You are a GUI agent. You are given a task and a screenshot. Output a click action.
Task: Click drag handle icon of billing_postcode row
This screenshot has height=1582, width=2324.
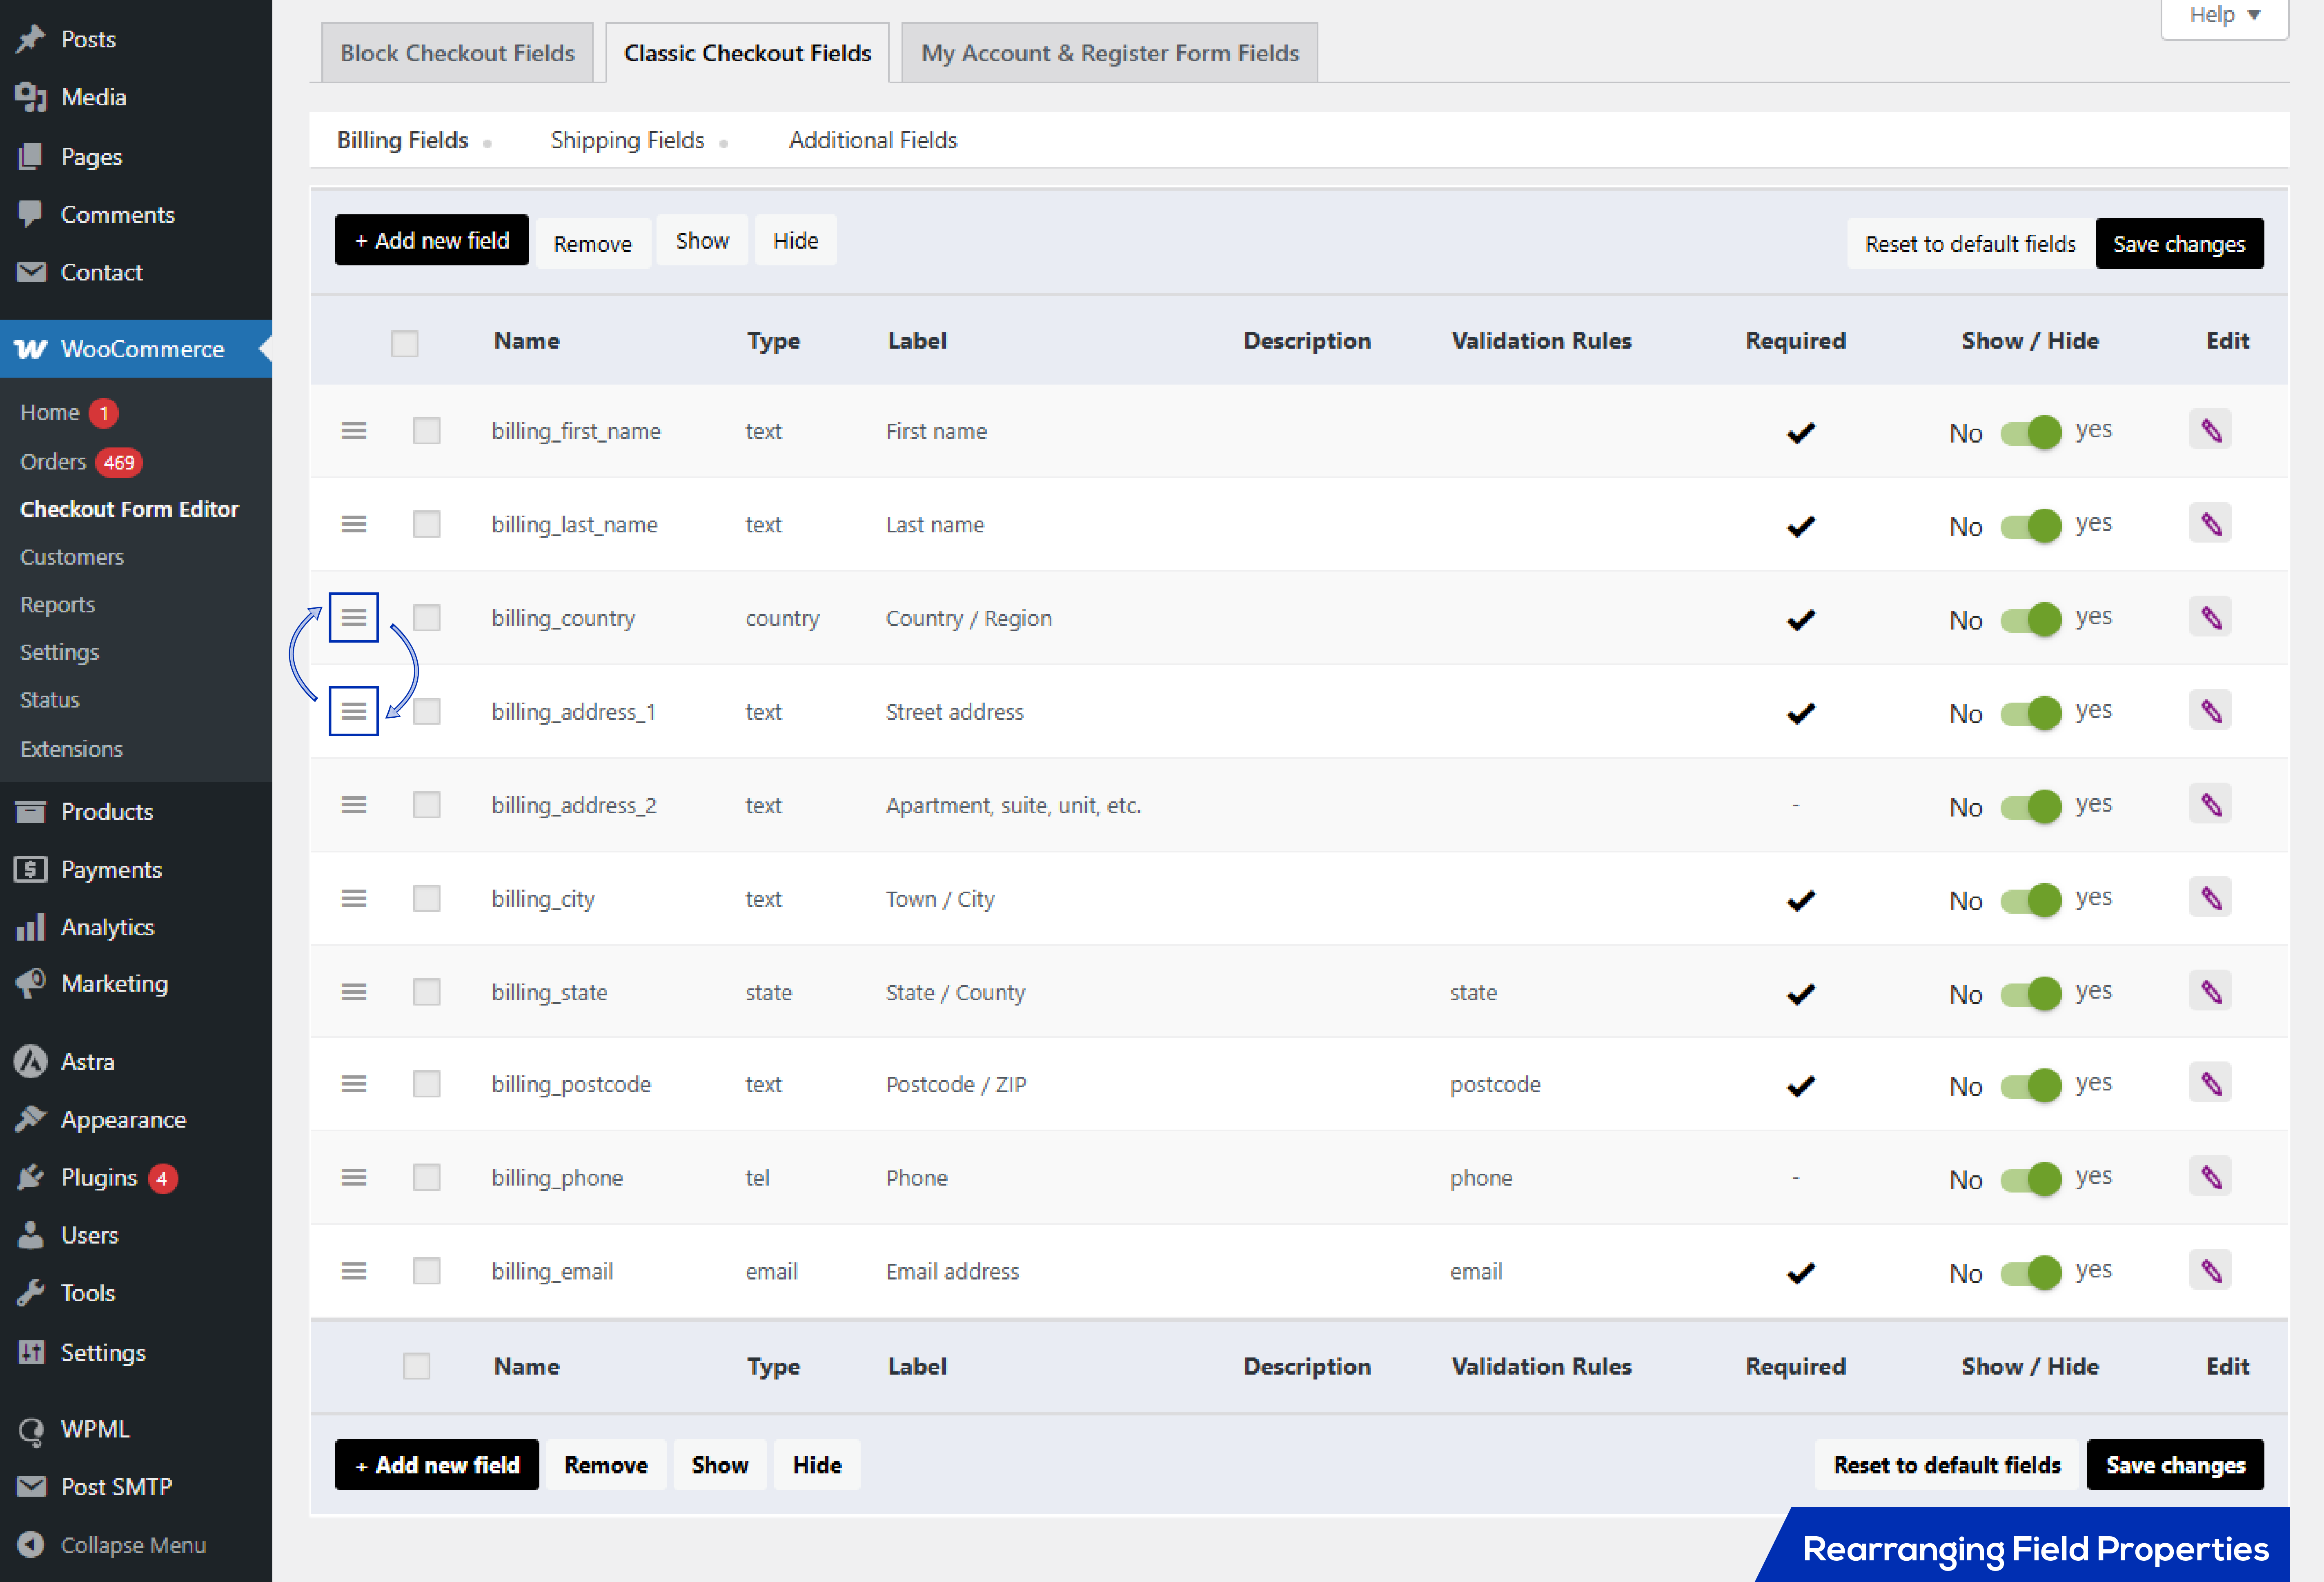pyautogui.click(x=354, y=1084)
